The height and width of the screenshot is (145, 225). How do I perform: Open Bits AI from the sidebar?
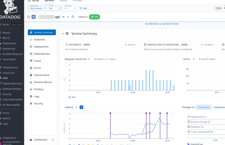point(6,38)
